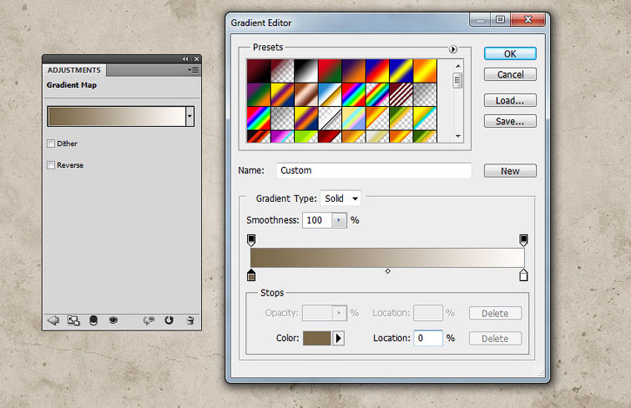Click the Name field containing Custom
The height and width of the screenshot is (408, 631).
click(x=374, y=171)
